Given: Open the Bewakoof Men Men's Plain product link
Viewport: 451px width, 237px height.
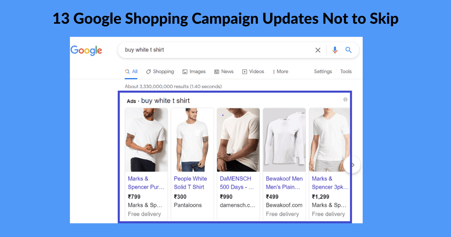Looking at the screenshot, I should tap(284, 183).
